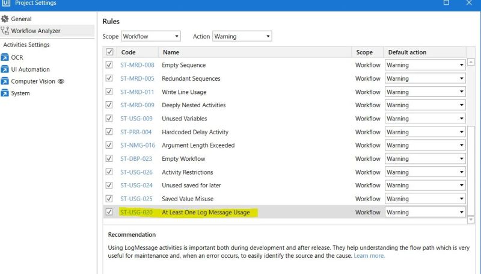Image resolution: width=481 pixels, height=274 pixels.
Task: Open default action dropdown for Hardcoded Delay Activity
Action: tap(425, 132)
